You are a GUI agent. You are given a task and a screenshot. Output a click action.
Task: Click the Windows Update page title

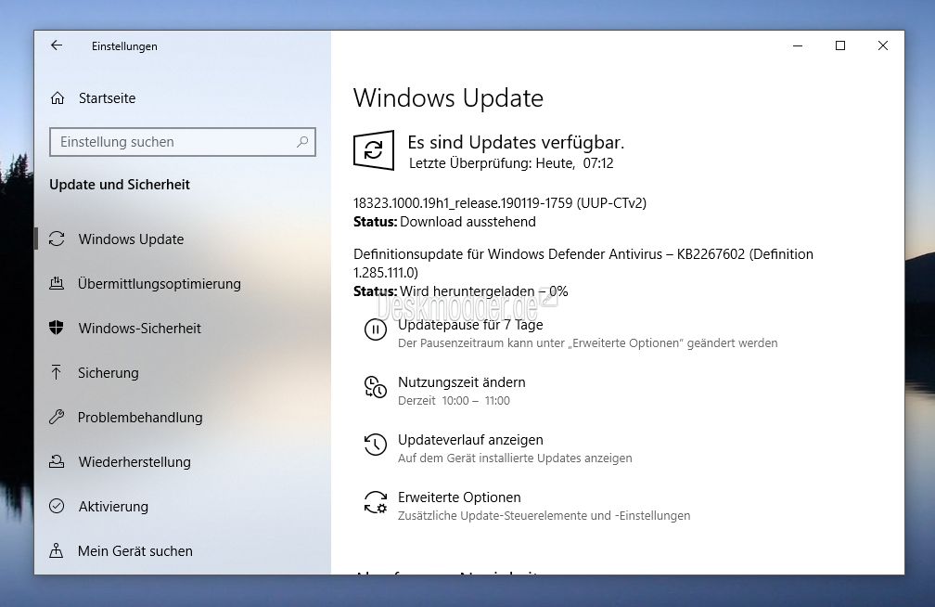pyautogui.click(x=448, y=97)
